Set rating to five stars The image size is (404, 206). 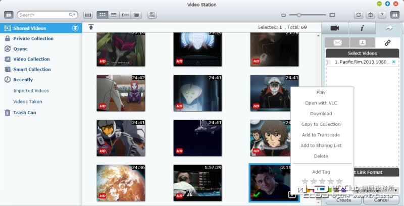pos(339,181)
